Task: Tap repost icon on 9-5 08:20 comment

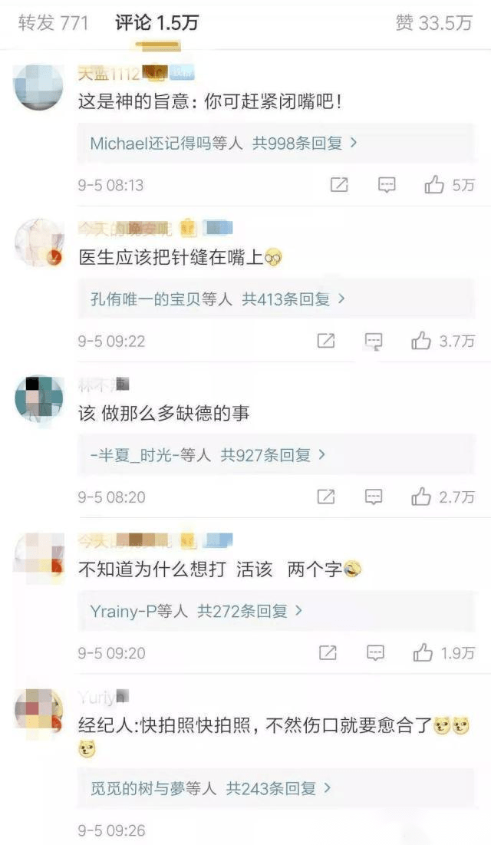Action: pos(326,497)
